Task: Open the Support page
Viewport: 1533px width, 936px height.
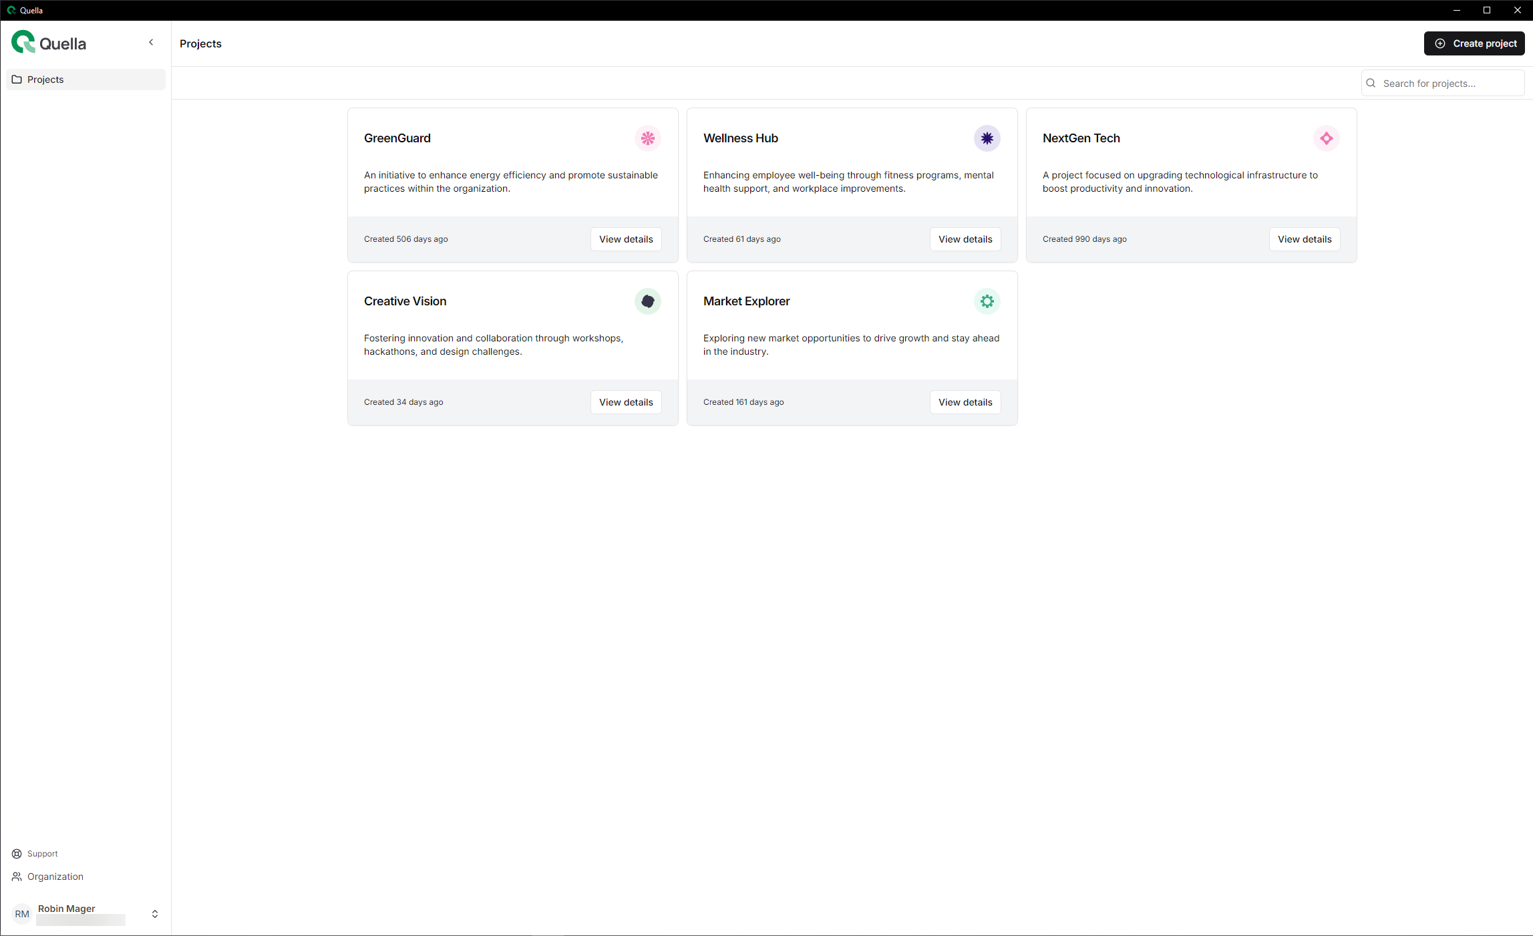Action: (x=42, y=854)
